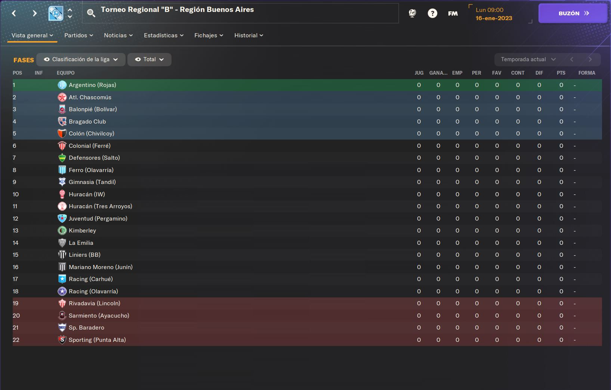This screenshot has width=611, height=390.
Task: Toggle the Total view eye selector
Action: (x=149, y=59)
